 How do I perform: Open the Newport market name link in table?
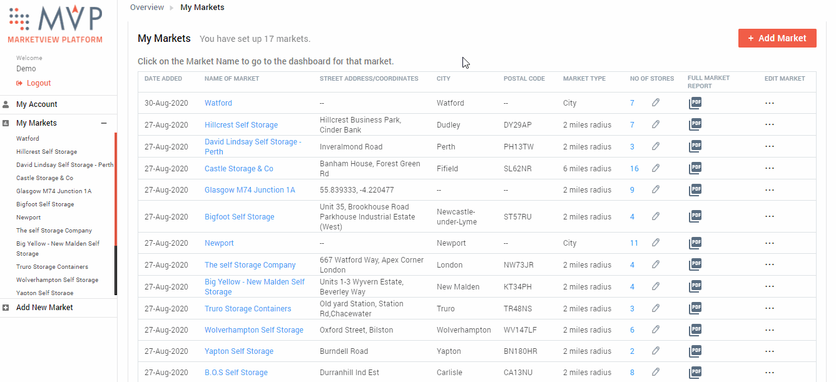219,243
